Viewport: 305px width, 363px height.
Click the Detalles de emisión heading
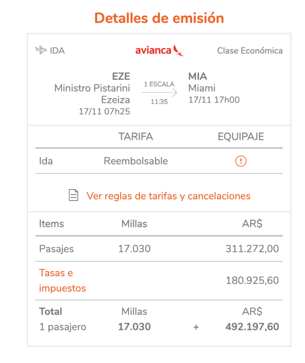[x=159, y=18]
